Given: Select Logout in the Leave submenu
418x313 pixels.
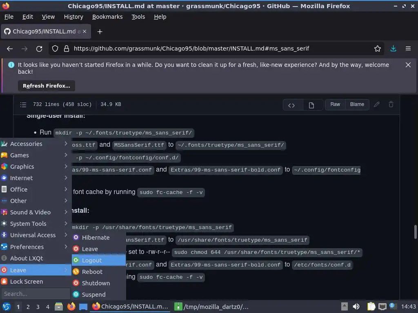Looking at the screenshot, I should click(x=99, y=260).
